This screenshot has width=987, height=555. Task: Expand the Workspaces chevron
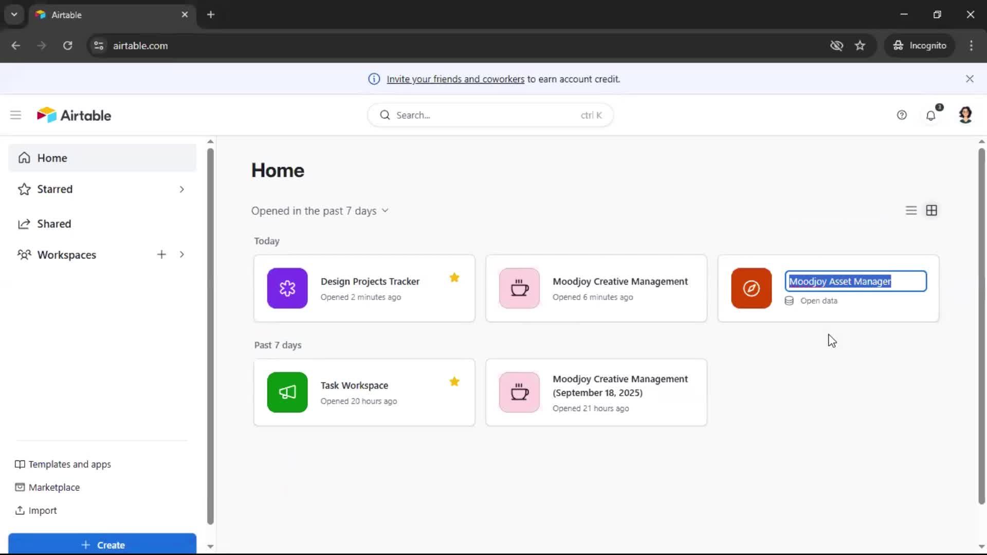pyautogui.click(x=182, y=254)
